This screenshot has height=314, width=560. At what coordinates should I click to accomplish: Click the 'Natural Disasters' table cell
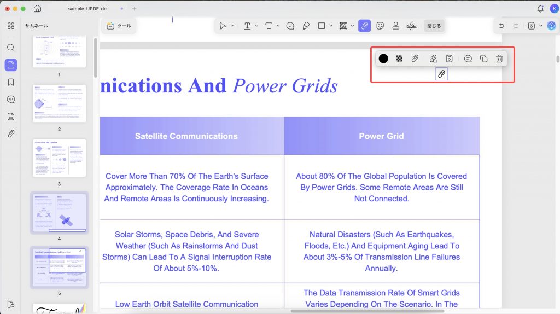point(381,251)
